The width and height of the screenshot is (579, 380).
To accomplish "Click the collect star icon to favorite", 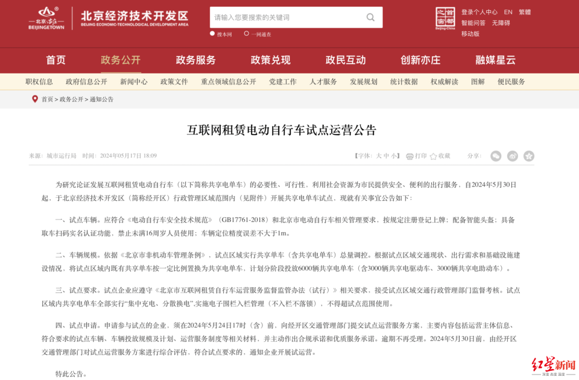I will (434, 156).
